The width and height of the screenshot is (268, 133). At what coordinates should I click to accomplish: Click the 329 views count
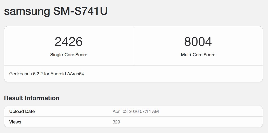116,122
